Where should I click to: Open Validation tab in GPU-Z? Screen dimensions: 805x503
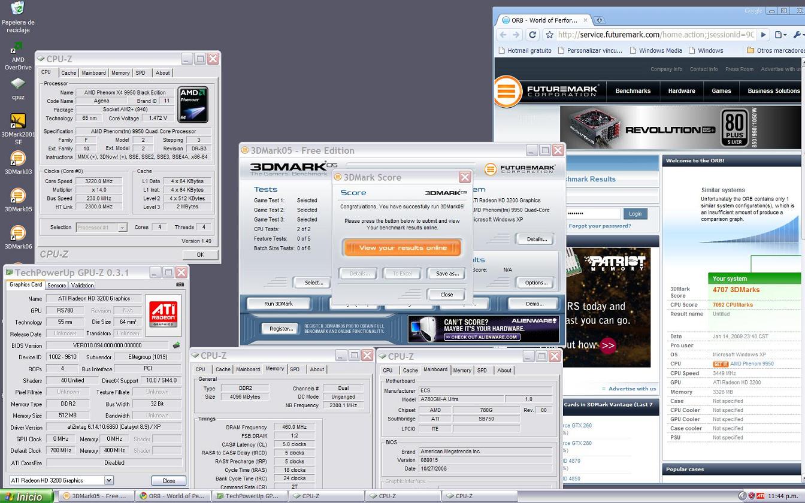point(82,286)
